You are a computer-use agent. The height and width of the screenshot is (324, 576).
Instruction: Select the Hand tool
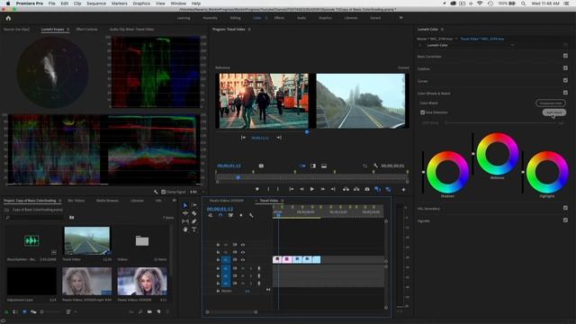[x=185, y=229]
